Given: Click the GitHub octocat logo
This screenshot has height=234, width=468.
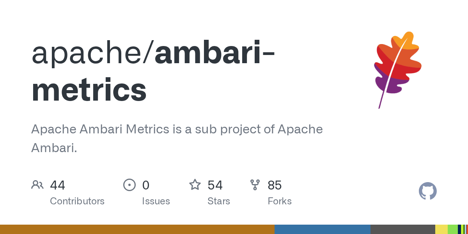Looking at the screenshot, I should 428,191.
